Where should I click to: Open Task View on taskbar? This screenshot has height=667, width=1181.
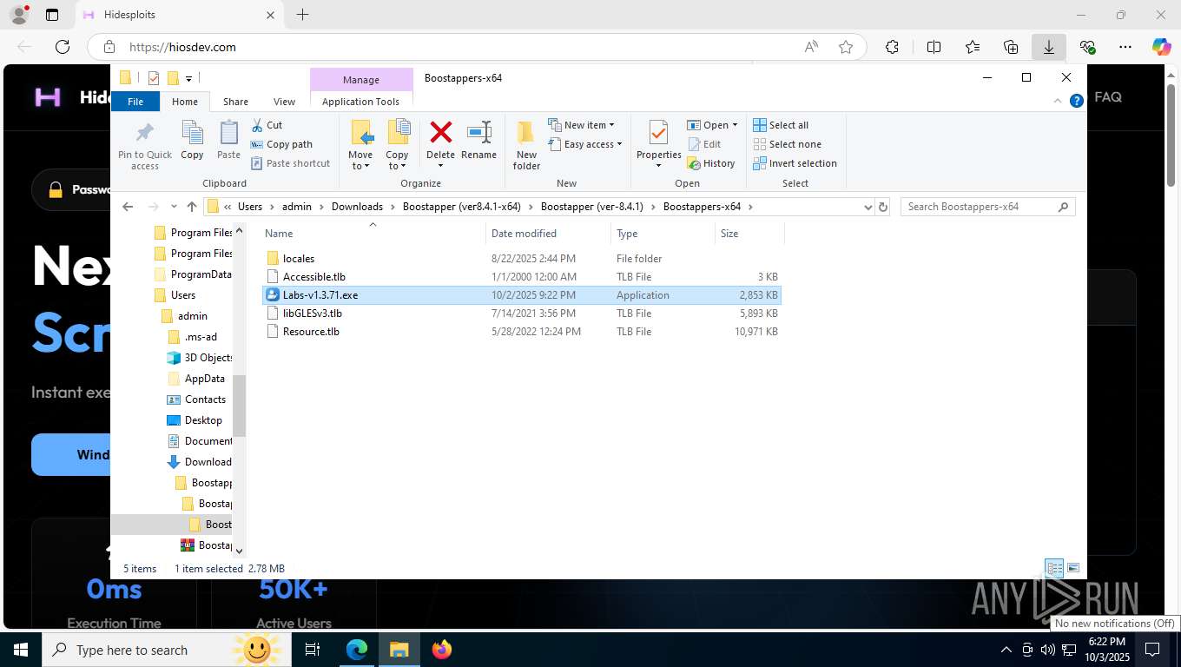[313, 650]
